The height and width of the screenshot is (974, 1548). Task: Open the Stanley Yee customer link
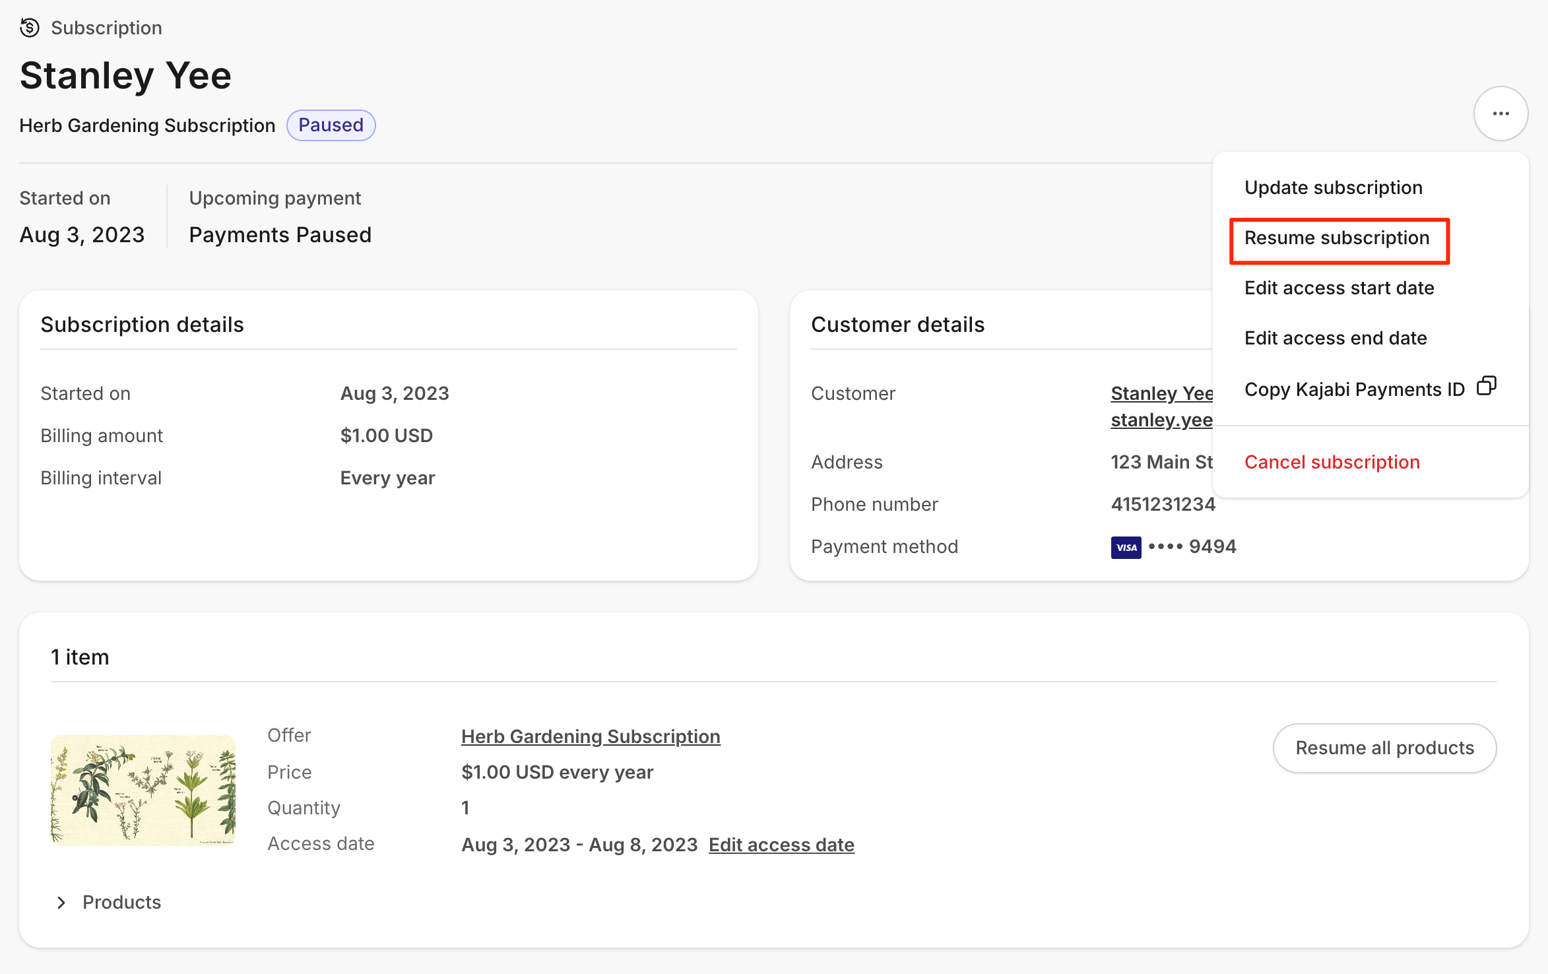click(1161, 393)
